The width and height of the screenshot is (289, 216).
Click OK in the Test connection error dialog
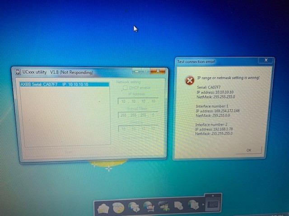pos(249,150)
